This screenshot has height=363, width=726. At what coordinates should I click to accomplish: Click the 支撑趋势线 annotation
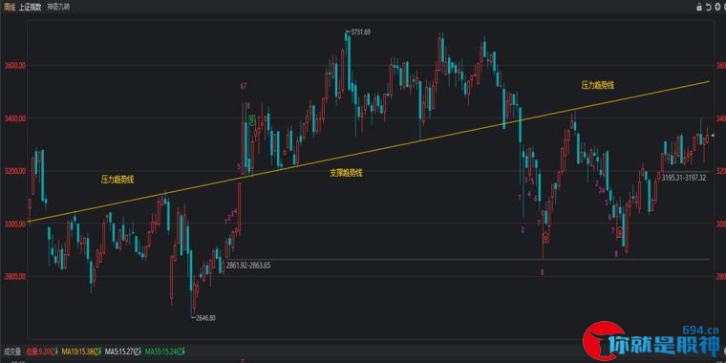pos(346,173)
